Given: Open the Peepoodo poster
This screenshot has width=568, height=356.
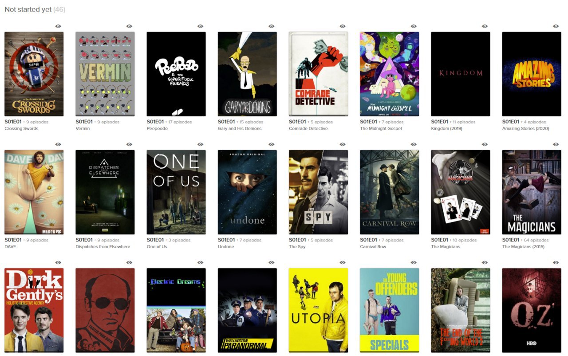Looking at the screenshot, I should click(x=176, y=74).
